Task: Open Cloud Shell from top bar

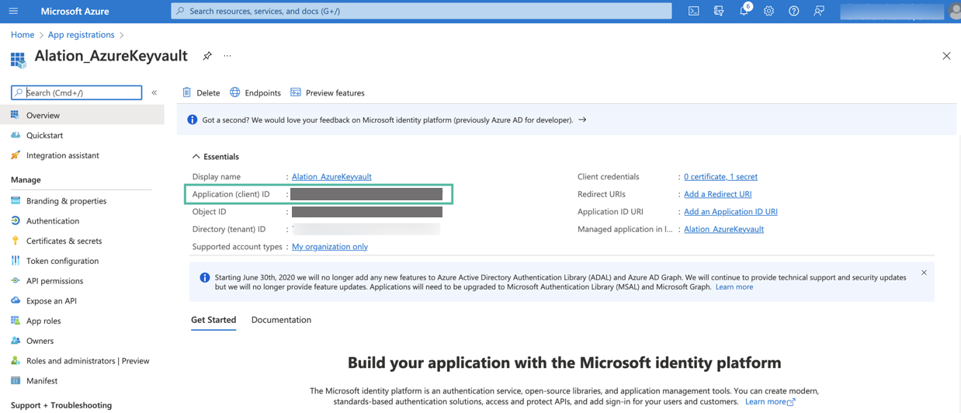Action: pyautogui.click(x=693, y=11)
